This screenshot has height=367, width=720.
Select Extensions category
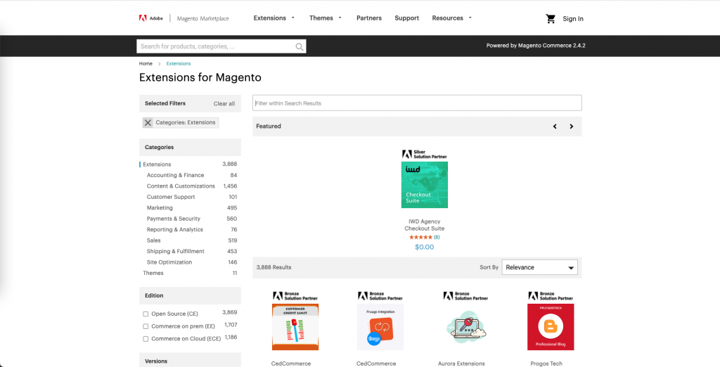[157, 165]
